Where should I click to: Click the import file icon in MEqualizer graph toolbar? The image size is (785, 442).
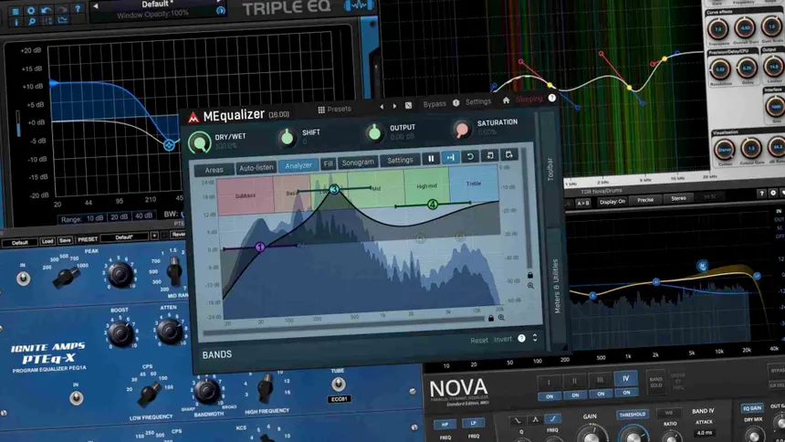coord(489,155)
